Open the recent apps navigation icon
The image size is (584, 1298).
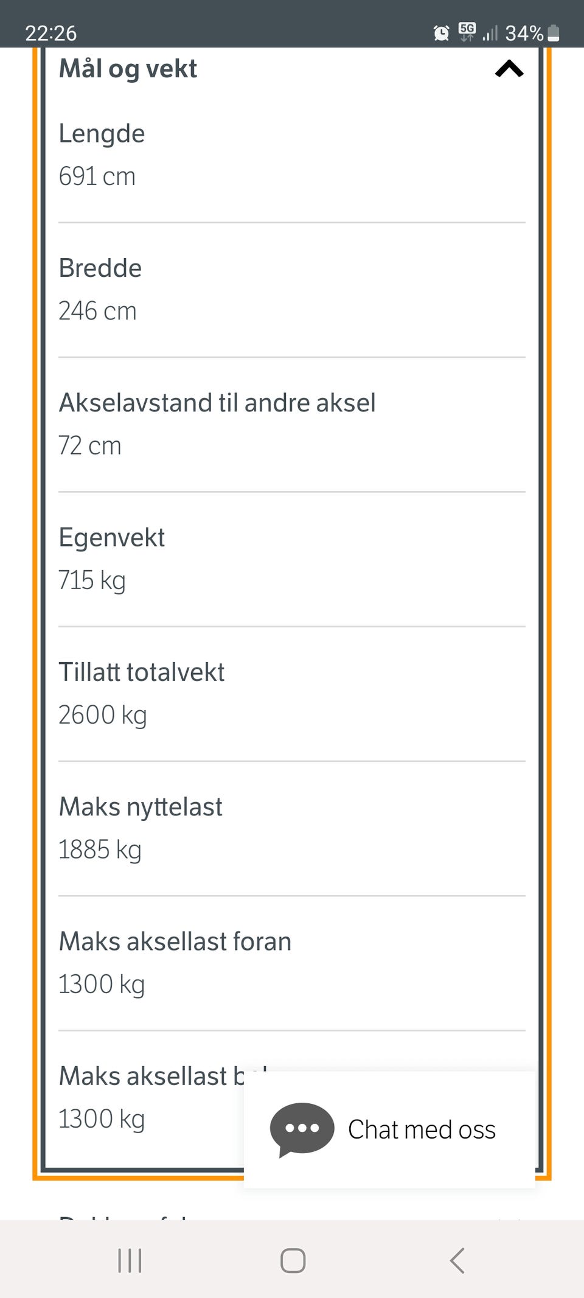[130, 1260]
